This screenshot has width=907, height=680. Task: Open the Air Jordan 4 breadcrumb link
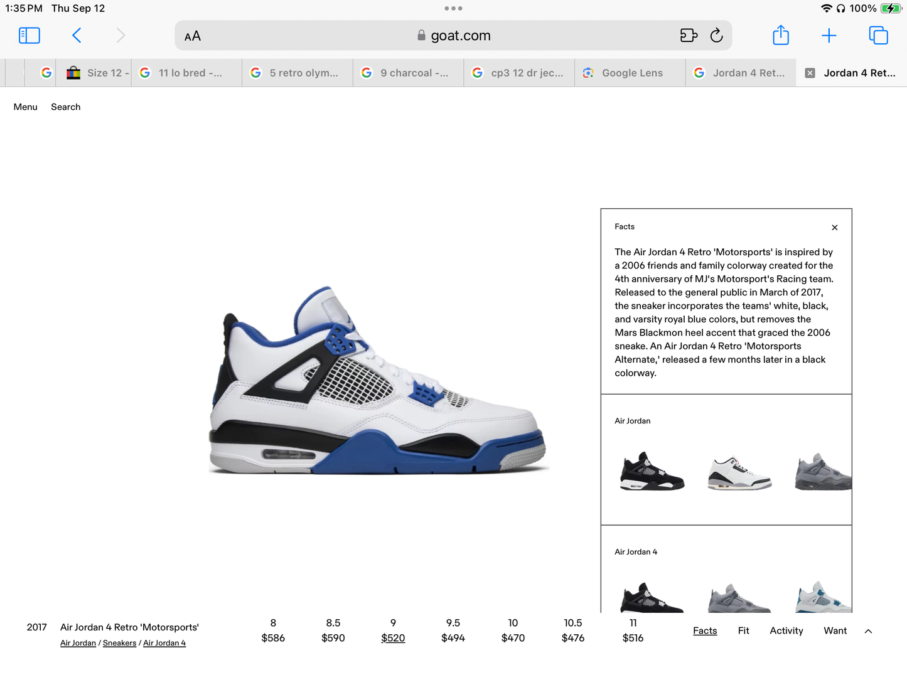(164, 644)
